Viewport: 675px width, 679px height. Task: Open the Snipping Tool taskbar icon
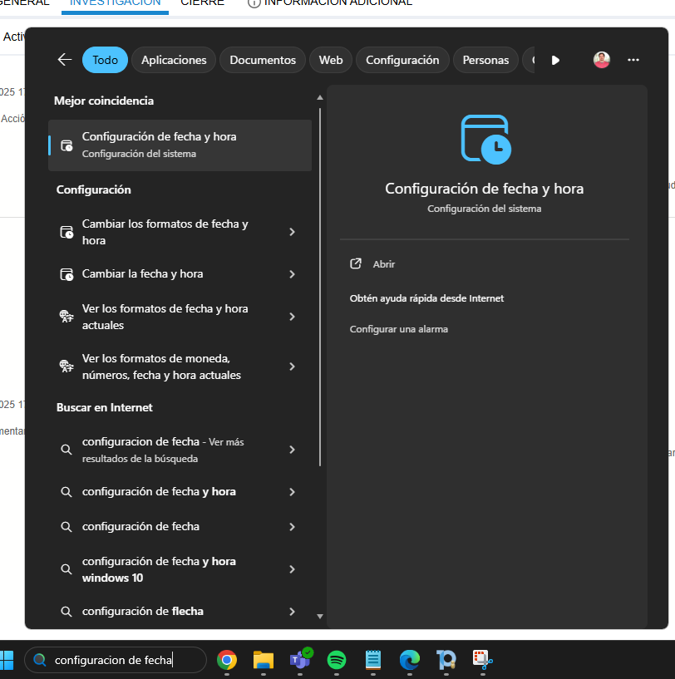pyautogui.click(x=483, y=660)
